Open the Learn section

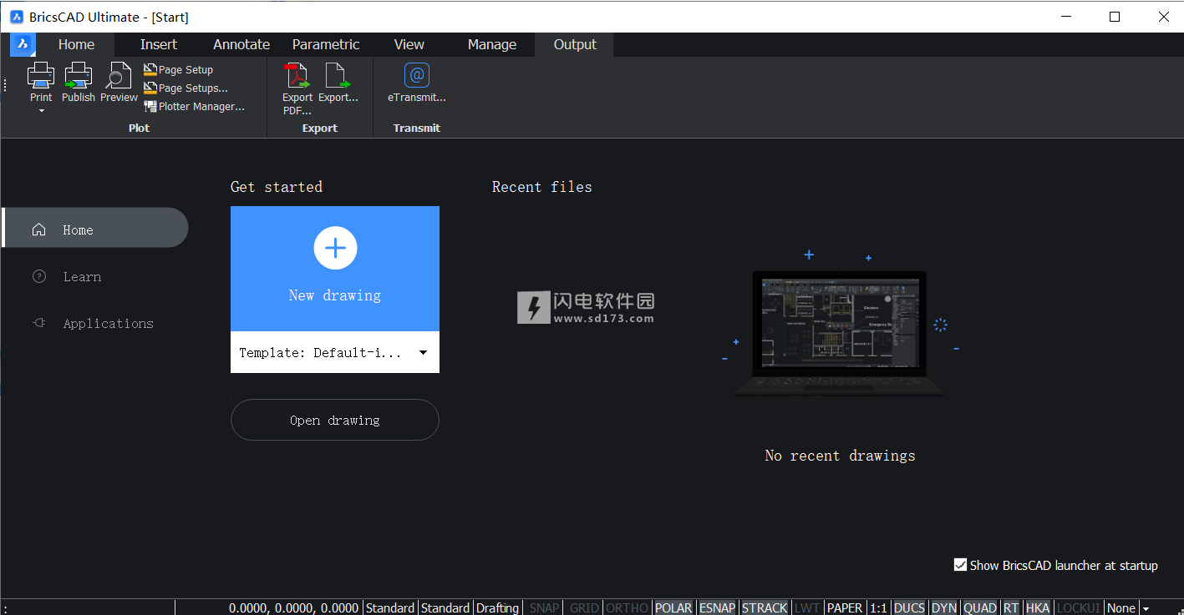pos(82,277)
